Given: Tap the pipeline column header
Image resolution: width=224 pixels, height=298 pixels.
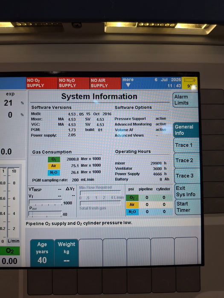Looking at the screenshot, I should [x=145, y=189].
